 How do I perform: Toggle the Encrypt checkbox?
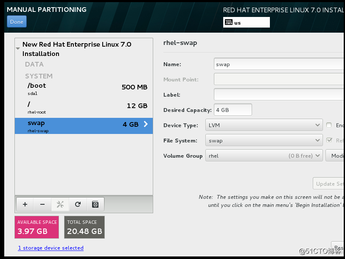[329, 125]
